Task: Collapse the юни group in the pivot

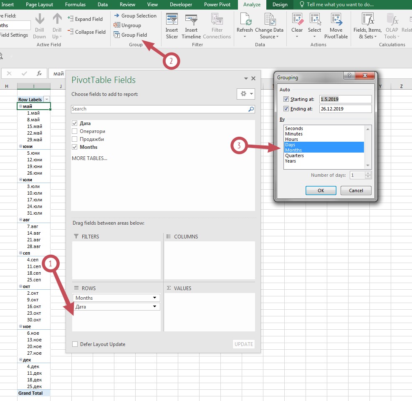Action: coord(20,146)
